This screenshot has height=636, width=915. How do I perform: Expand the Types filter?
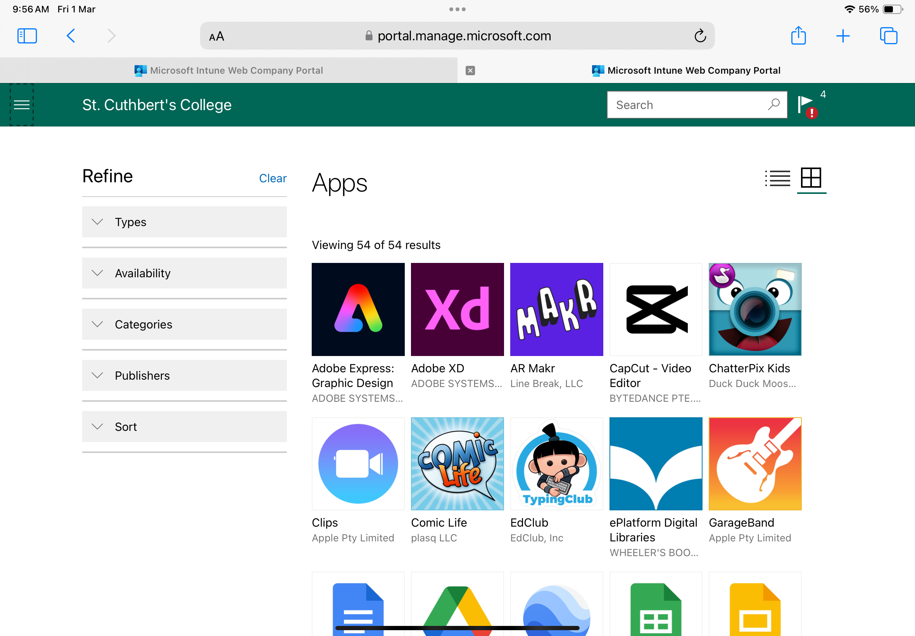(x=185, y=222)
